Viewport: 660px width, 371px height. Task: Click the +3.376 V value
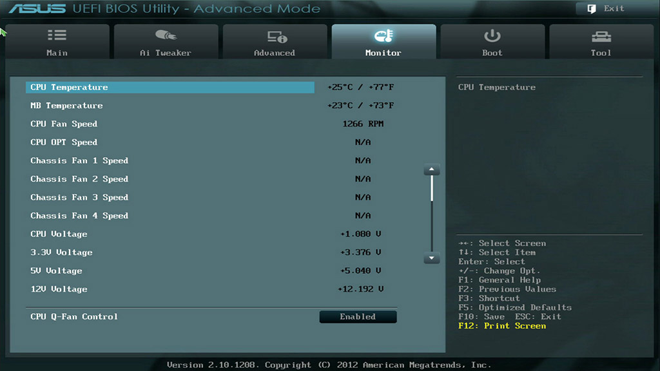pyautogui.click(x=361, y=252)
